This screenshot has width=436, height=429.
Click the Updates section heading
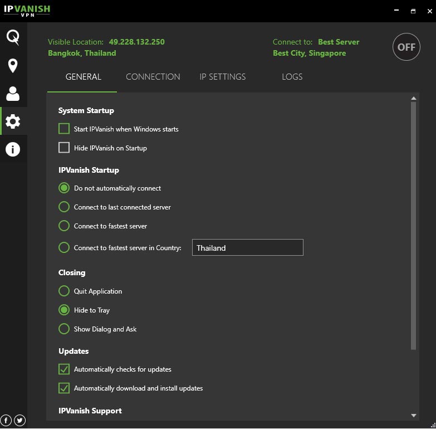tap(74, 351)
